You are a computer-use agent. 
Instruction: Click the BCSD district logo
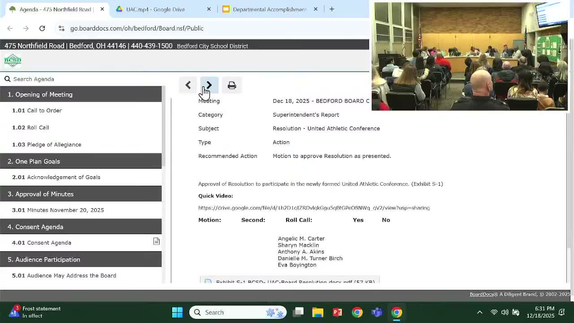(x=13, y=61)
